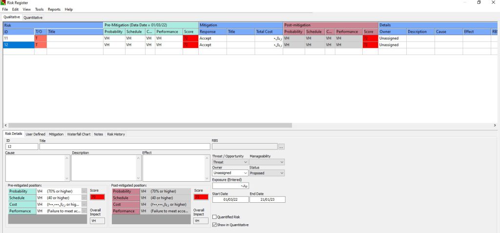Click the scroll left arrow of risk table
Screen dimensions: 500x233
click(5, 126)
